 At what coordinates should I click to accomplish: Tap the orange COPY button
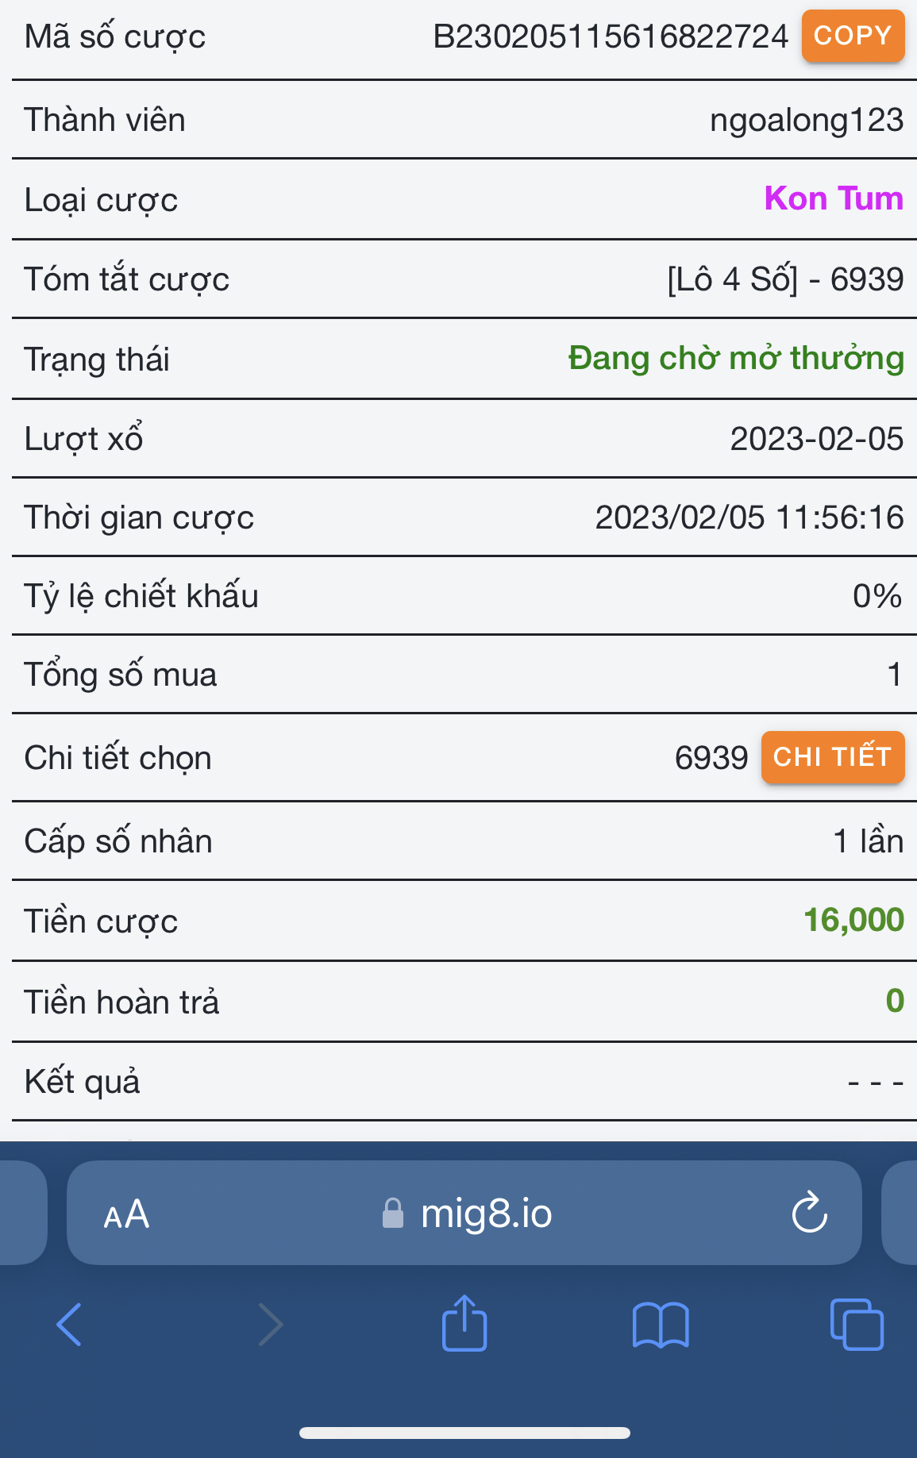(853, 36)
